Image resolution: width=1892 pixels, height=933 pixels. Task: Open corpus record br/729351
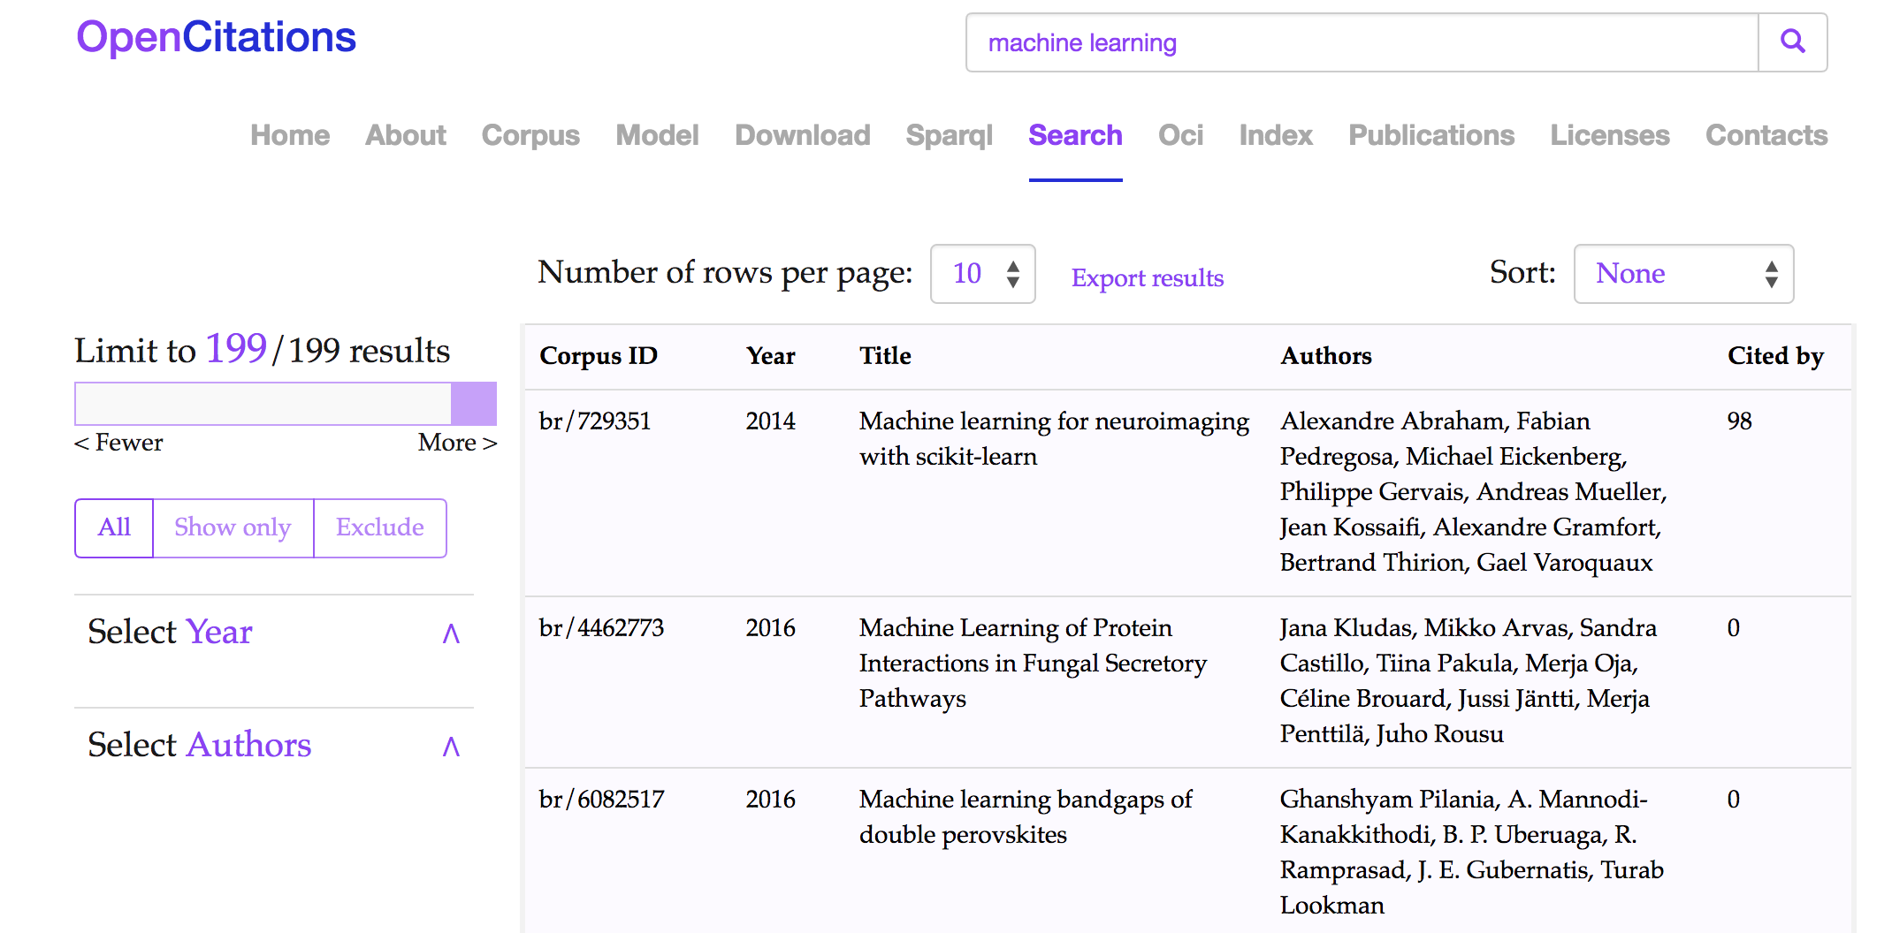pyautogui.click(x=595, y=421)
